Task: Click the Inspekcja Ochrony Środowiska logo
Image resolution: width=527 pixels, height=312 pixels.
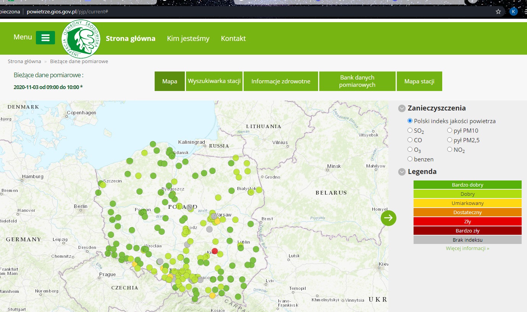Action: pyautogui.click(x=81, y=39)
